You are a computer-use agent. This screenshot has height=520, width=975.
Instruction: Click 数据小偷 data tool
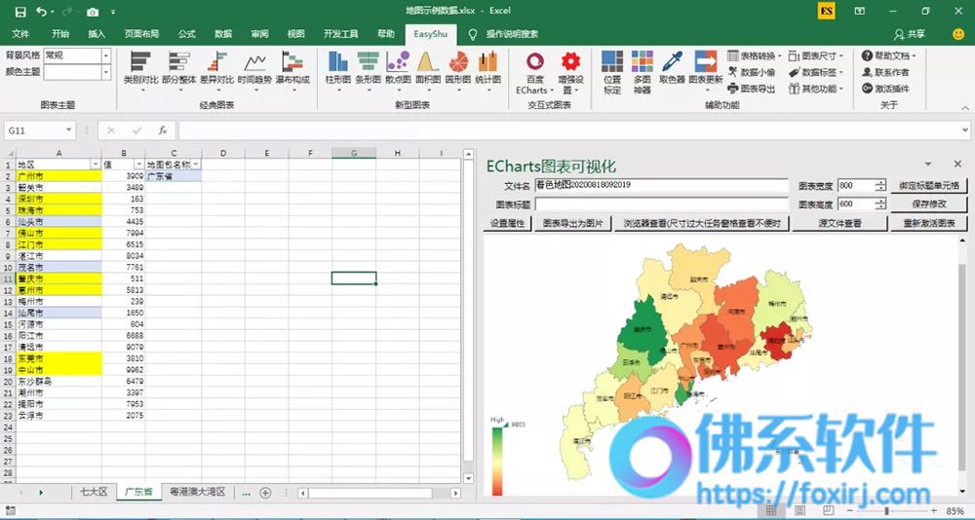[751, 72]
